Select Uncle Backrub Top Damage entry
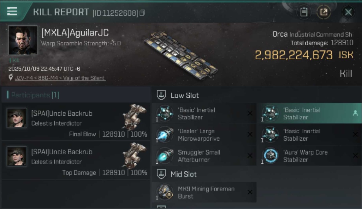This screenshot has height=209, width=362. (76, 160)
